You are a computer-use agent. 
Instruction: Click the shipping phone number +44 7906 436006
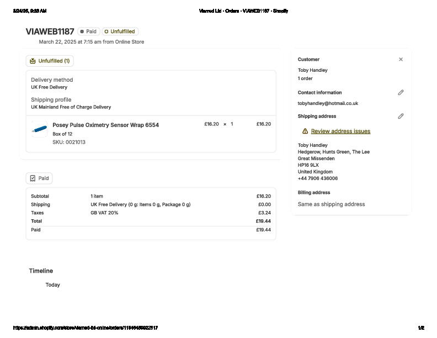point(318,178)
